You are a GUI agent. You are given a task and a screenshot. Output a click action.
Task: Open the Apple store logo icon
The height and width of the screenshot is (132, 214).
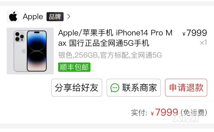coord(13,17)
